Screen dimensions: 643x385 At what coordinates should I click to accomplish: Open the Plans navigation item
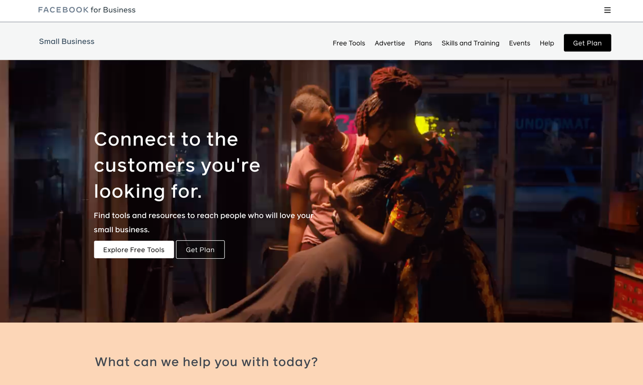tap(423, 43)
